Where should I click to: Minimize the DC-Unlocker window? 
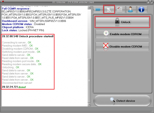coord(148,2)
